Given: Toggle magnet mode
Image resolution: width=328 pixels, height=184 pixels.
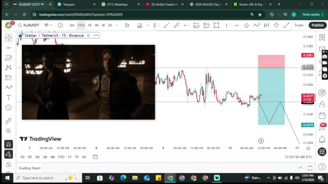Looking at the screenshot, I should point(8,144).
